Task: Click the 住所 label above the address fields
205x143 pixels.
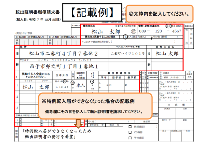Action: pos(23,47)
